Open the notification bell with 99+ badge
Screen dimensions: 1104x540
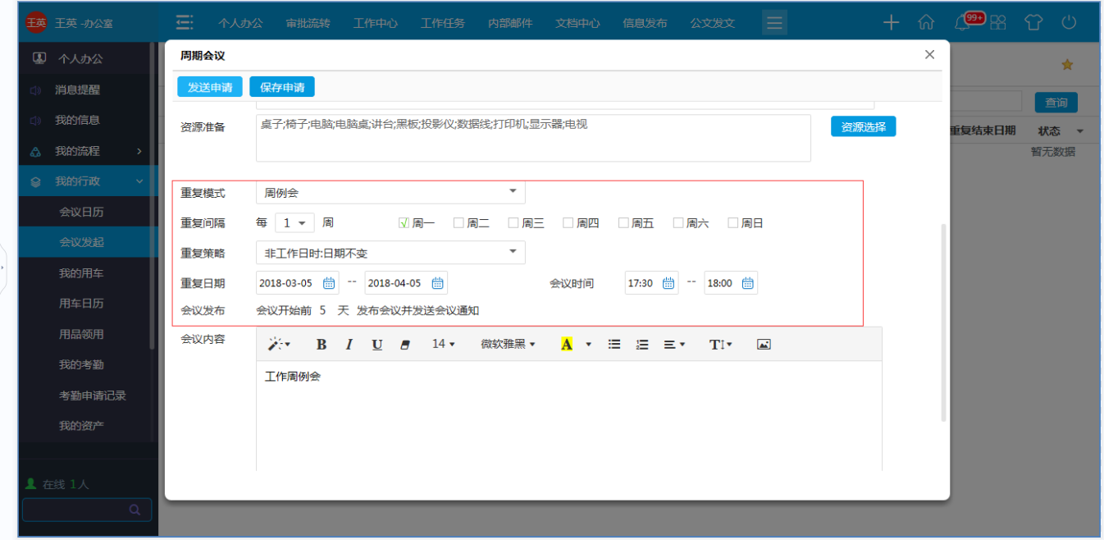pos(963,23)
